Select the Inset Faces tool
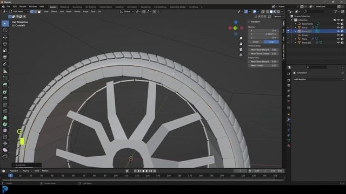 tap(5, 92)
